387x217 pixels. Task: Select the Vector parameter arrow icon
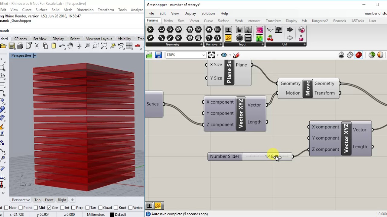150,38
